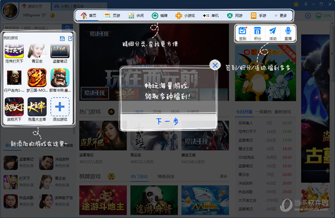Open the 途游斗地主 game thumbnail
This screenshot has height=218, width=335.
(x=103, y=200)
